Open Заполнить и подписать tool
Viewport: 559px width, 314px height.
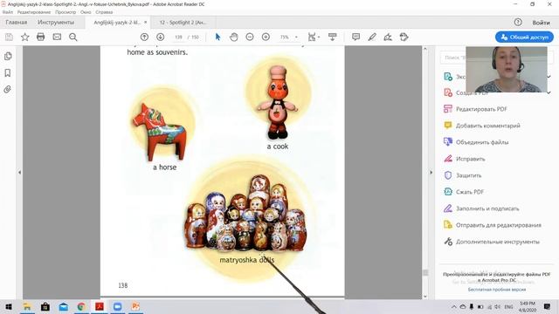pyautogui.click(x=487, y=208)
